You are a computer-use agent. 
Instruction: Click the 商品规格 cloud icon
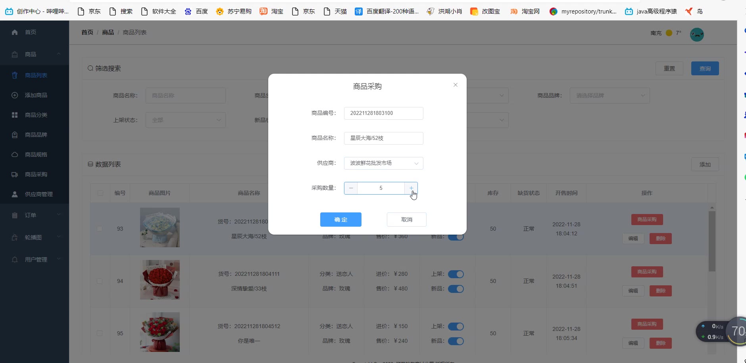(15, 155)
